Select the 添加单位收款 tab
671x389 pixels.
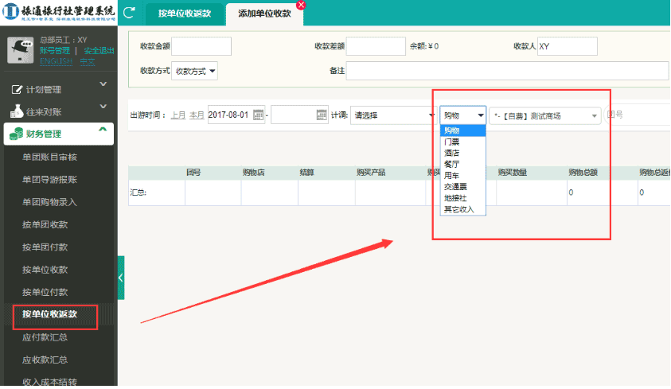264,14
